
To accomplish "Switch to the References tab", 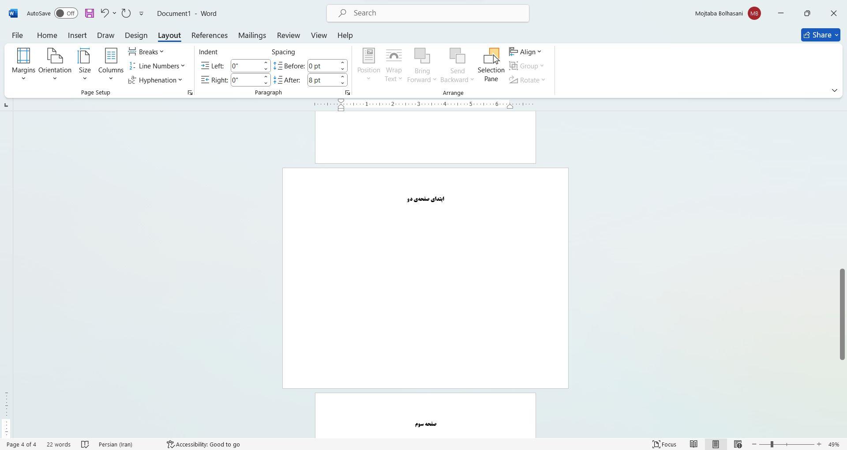I will click(x=210, y=35).
